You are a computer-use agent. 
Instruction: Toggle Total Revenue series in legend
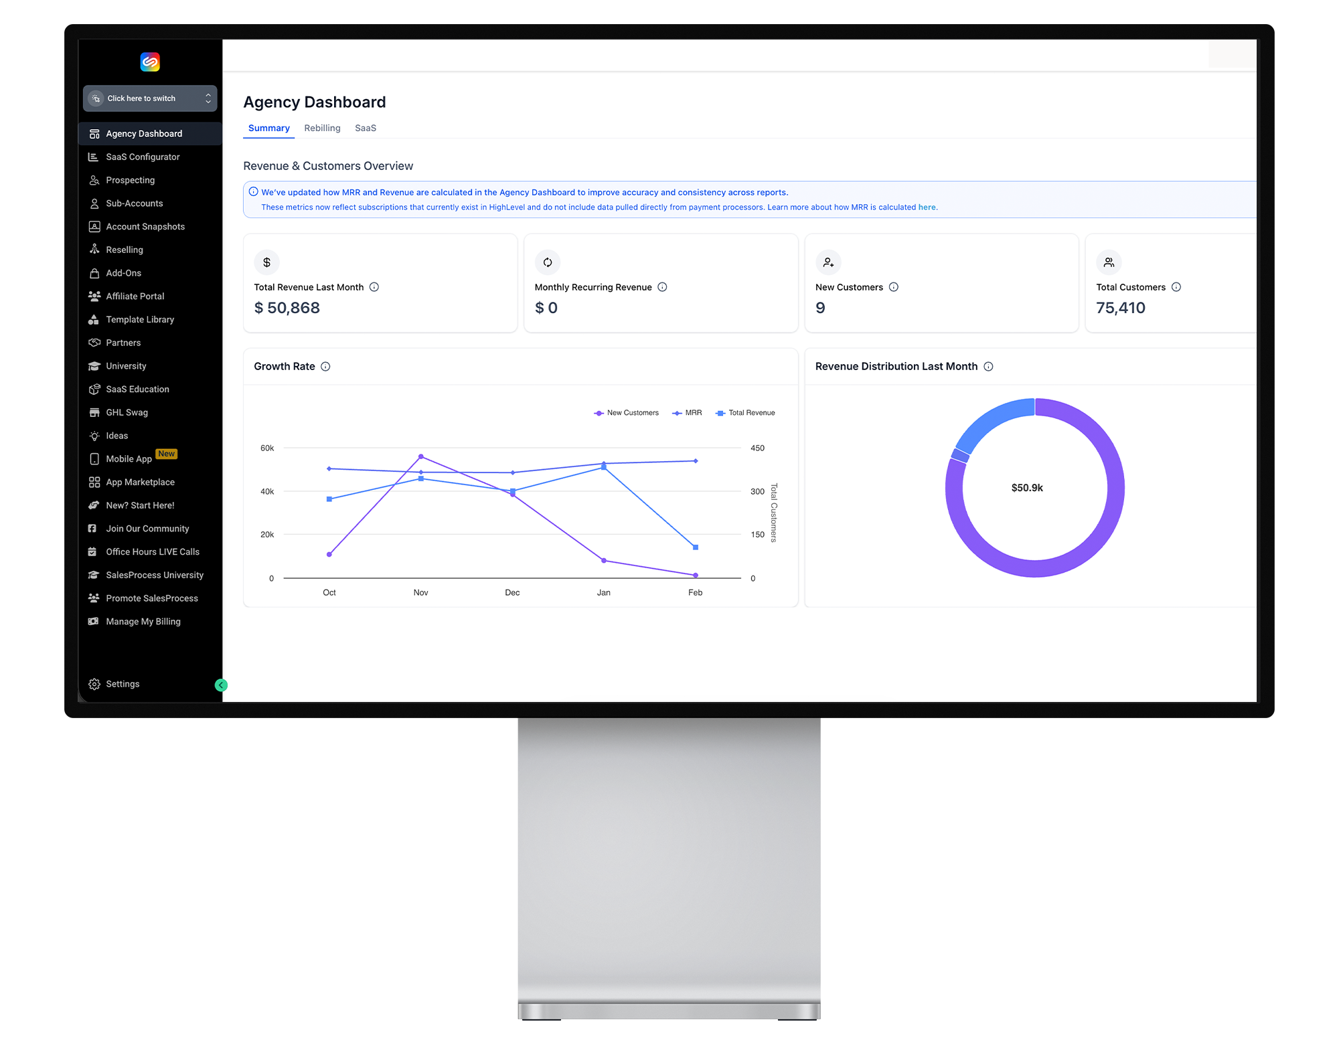point(745,413)
